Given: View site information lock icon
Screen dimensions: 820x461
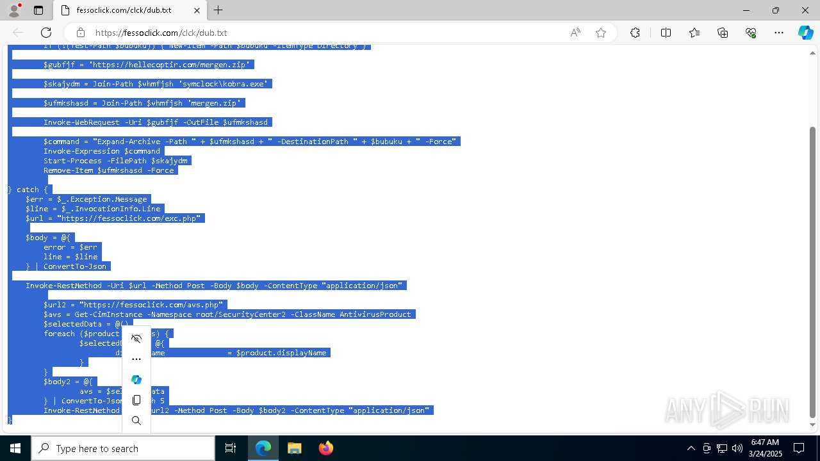Looking at the screenshot, I should pos(80,33).
